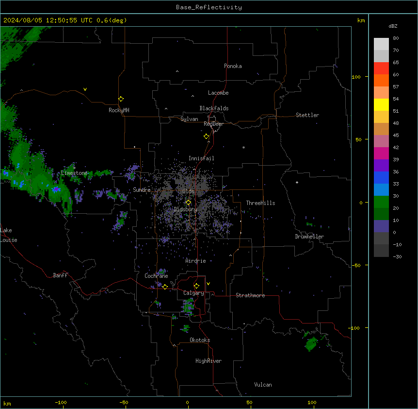Select the blue 33-36 dBZ legend swatch
This screenshot has width=418, height=409.
click(381, 177)
